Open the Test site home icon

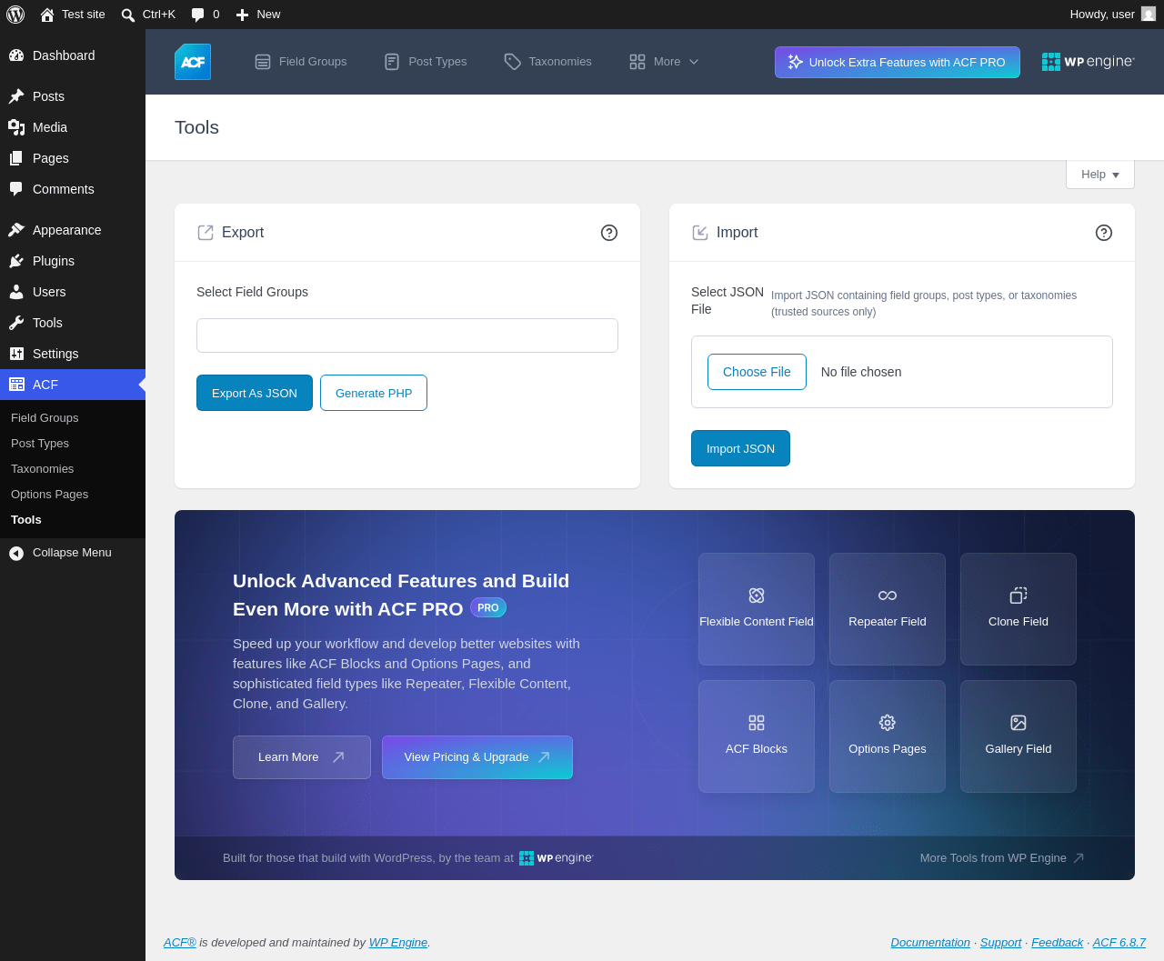pyautogui.click(x=47, y=15)
